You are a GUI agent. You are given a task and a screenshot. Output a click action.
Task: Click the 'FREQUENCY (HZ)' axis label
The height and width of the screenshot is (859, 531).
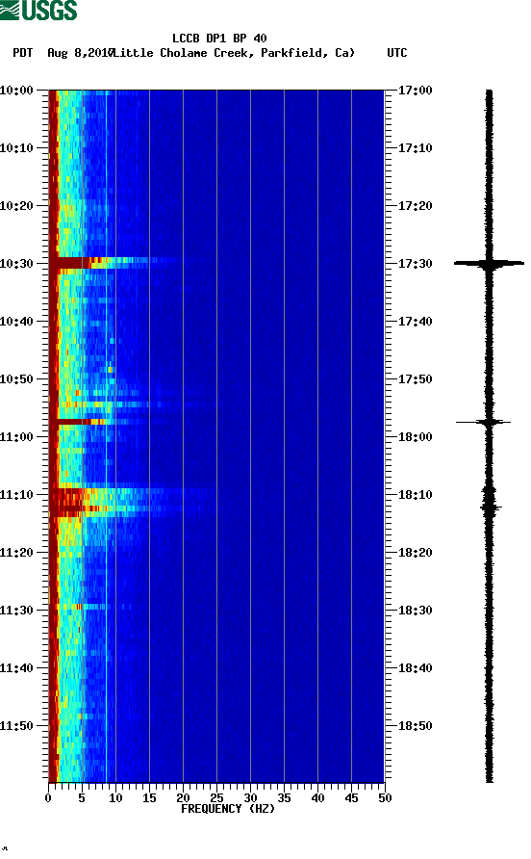pos(228,809)
